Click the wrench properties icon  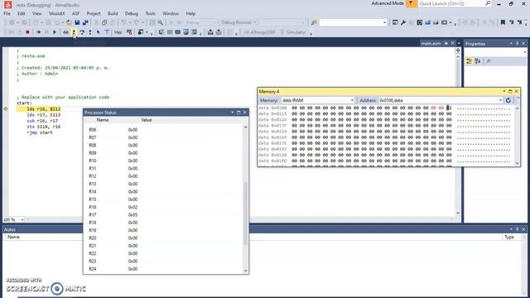403,22
